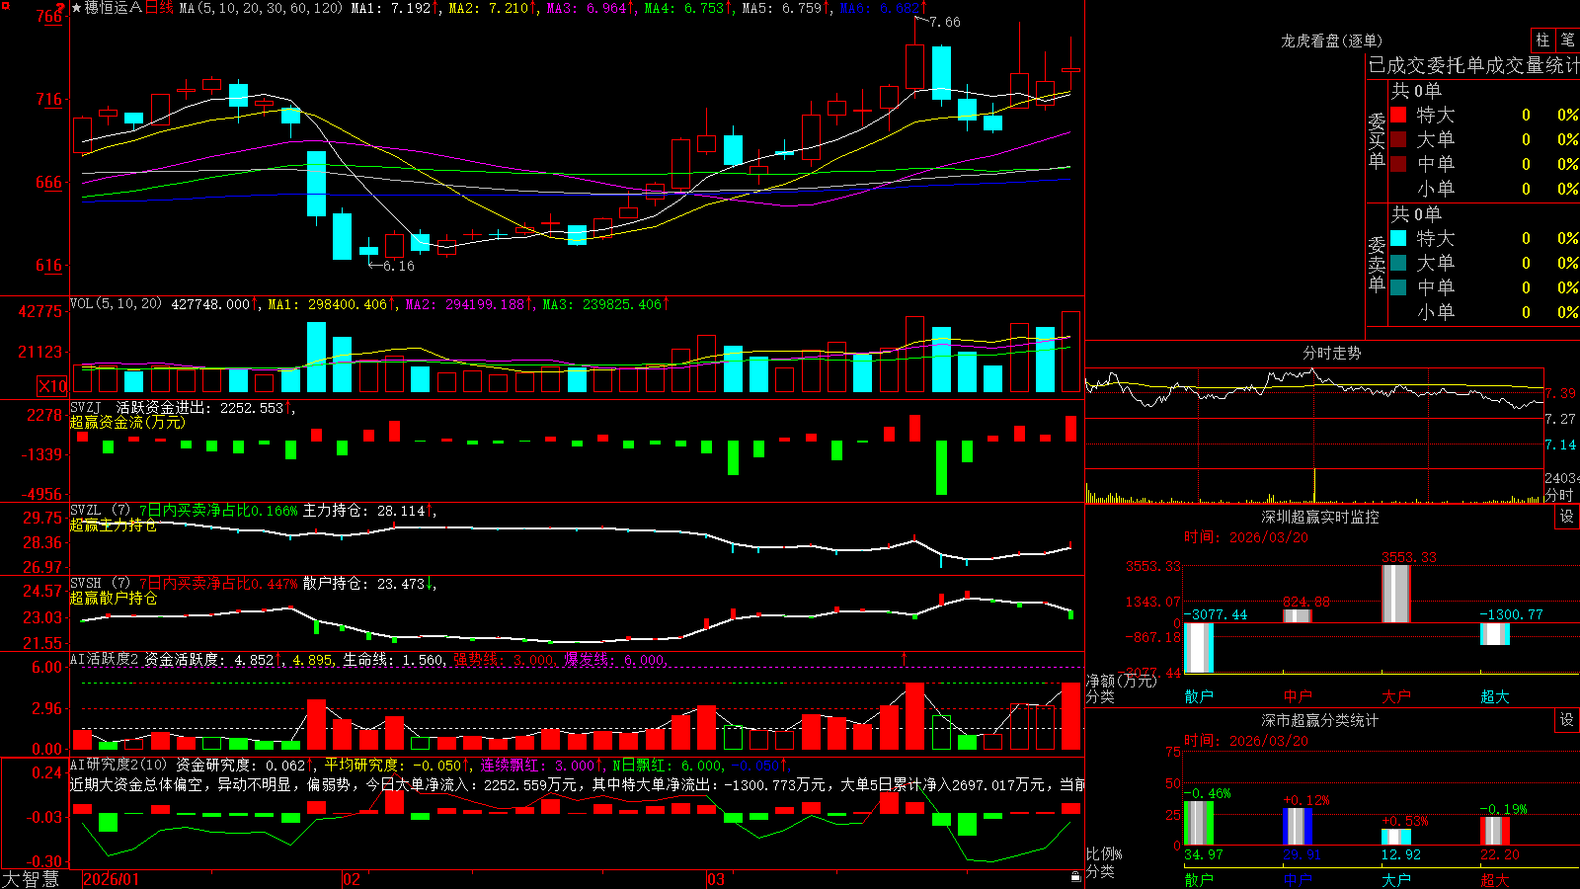Viewport: 1580px width, 889px height.
Task: Click the 强势线: 3.000 label
Action: tap(504, 659)
